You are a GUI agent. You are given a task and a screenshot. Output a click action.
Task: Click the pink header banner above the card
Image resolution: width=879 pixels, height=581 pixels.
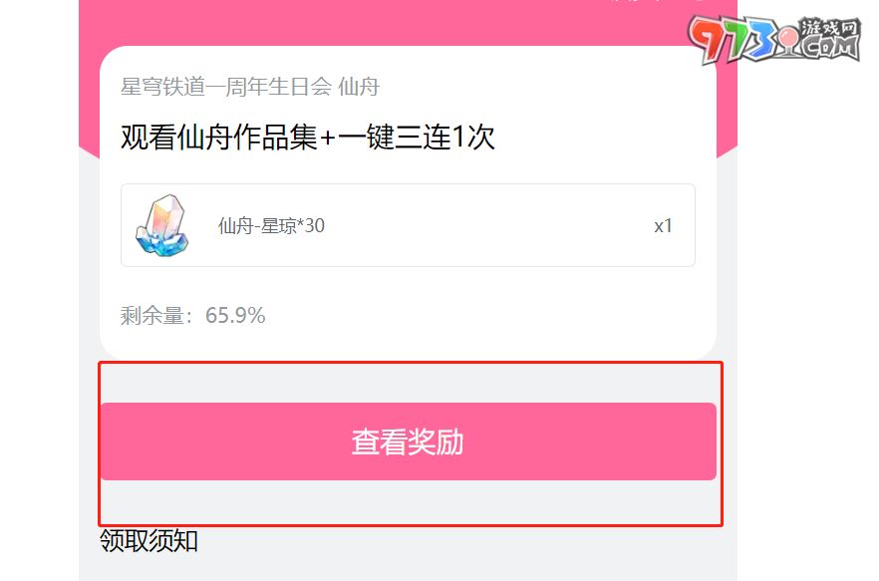click(409, 23)
